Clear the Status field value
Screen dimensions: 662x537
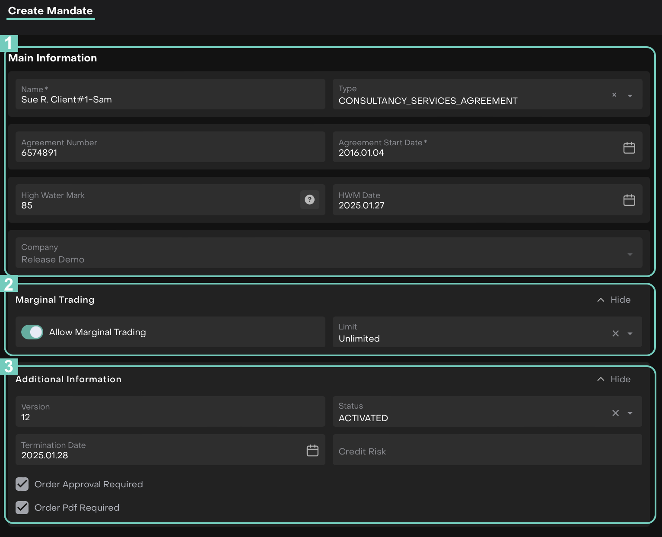(615, 413)
